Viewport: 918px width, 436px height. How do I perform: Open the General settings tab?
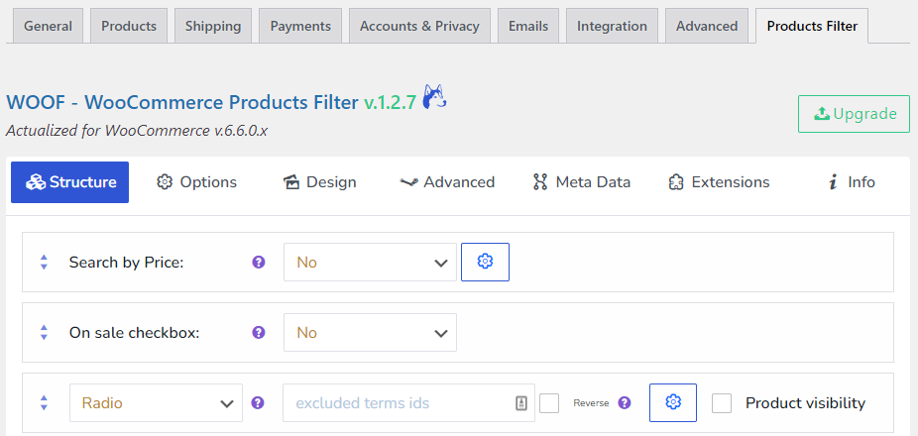point(49,26)
